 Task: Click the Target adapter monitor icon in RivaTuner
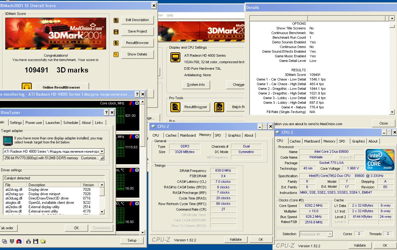7,141
